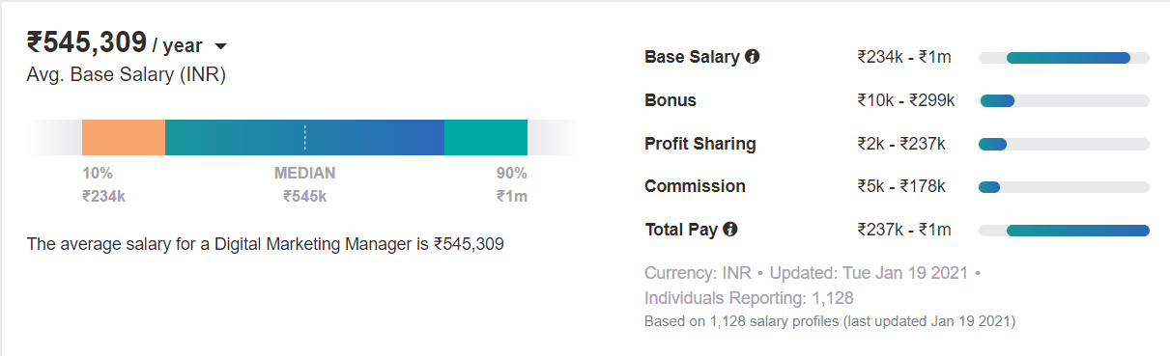Screen dimensions: 1170x356
Task: Select the Profit Sharing range bar
Action: 1064,144
